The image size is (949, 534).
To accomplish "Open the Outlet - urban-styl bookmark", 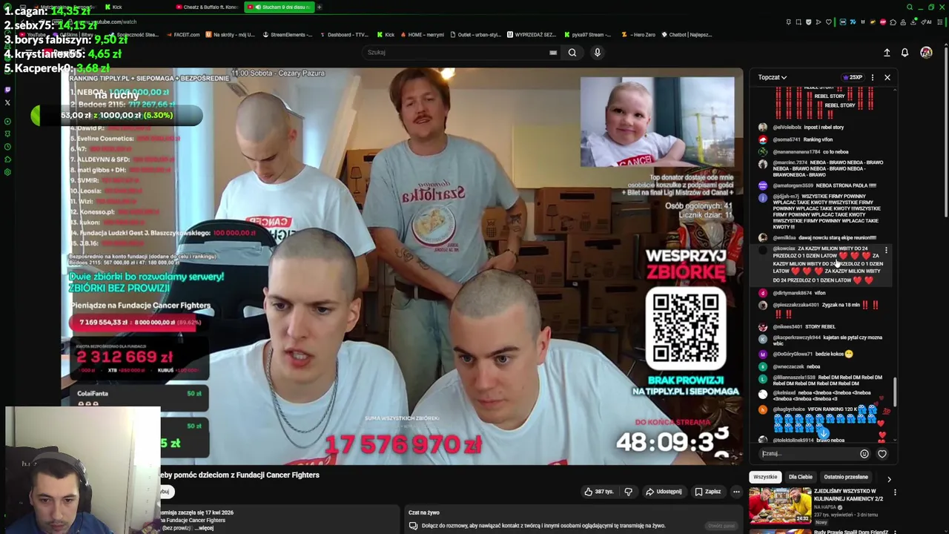I will click(475, 35).
